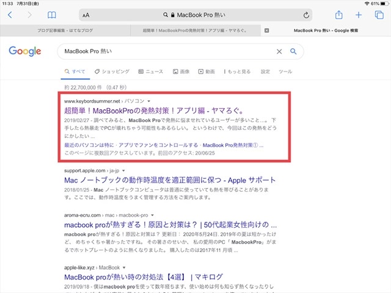Tap the 11:33 clock in status bar
The image size is (391, 293).
pyautogui.click(x=7, y=4)
